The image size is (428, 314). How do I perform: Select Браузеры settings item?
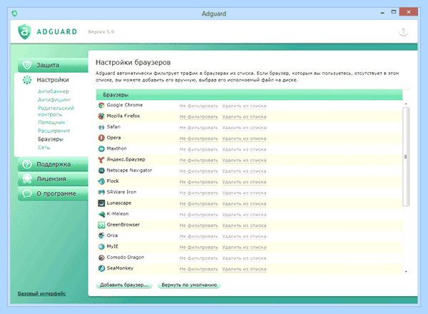[51, 139]
